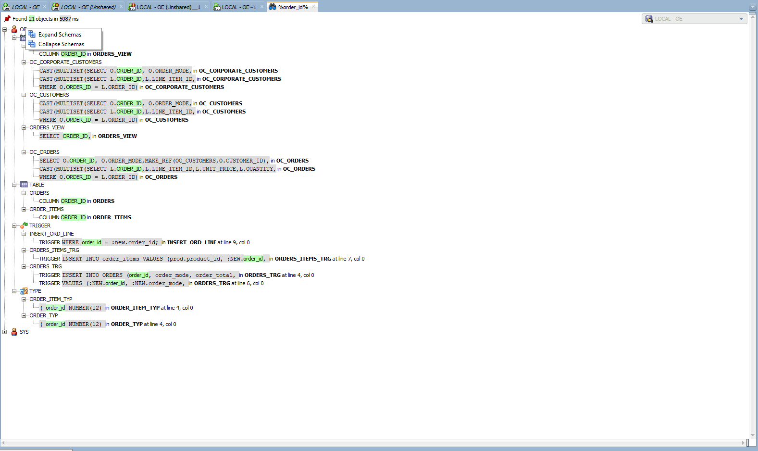Viewport: 758px width, 451px height.
Task: Click SQL worksheet icon on LOCAL - OE tab
Action: click(6, 7)
